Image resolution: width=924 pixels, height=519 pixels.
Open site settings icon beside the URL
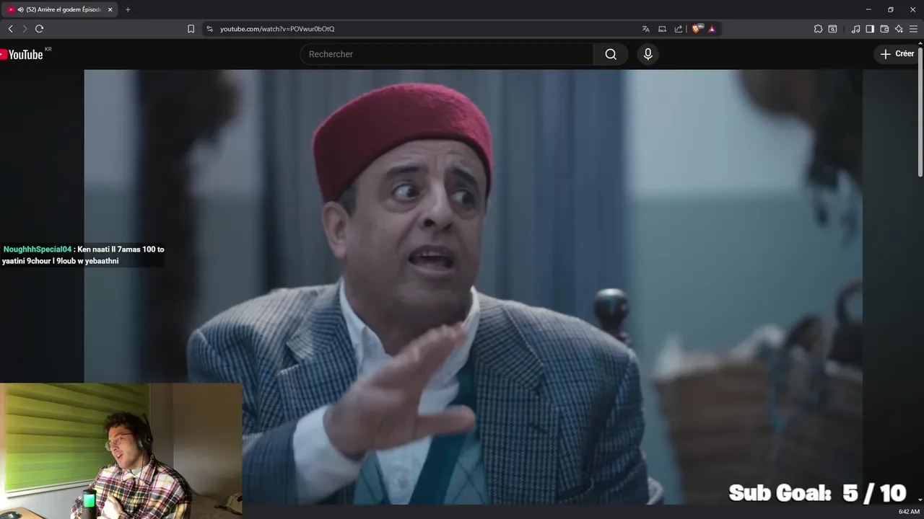[209, 29]
